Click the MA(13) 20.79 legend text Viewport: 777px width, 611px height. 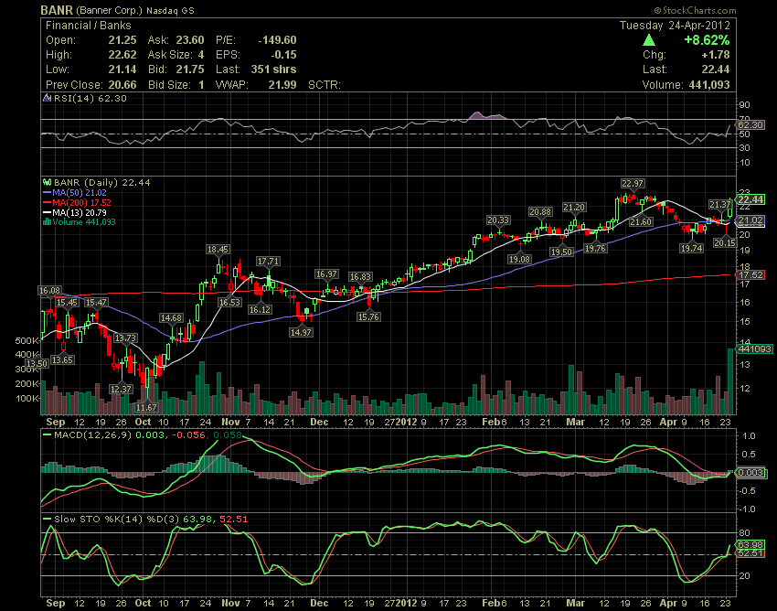(x=80, y=212)
